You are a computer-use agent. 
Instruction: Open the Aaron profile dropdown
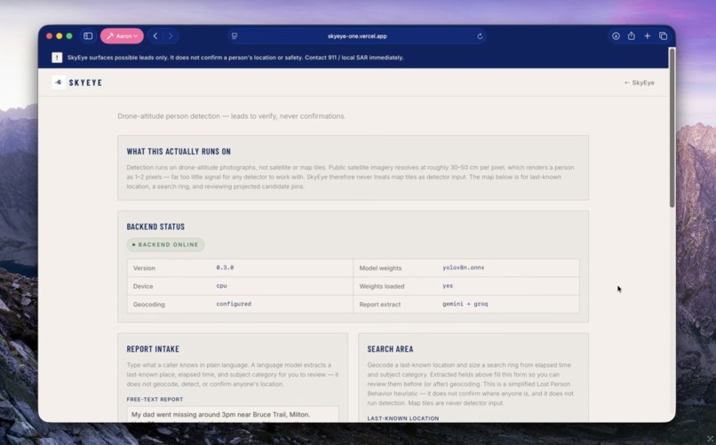[x=122, y=36]
